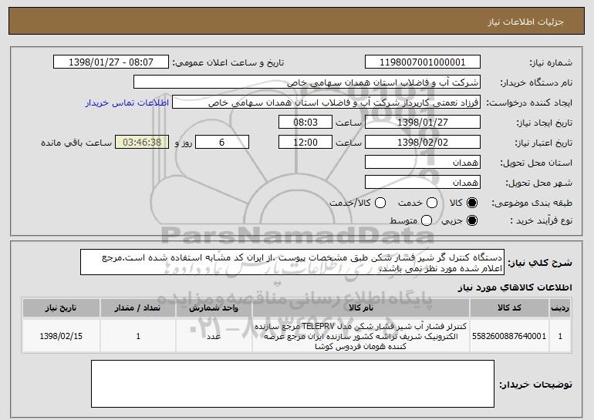The image size is (594, 420).
Task: Click the unit cell عدد
Action: [x=214, y=336]
